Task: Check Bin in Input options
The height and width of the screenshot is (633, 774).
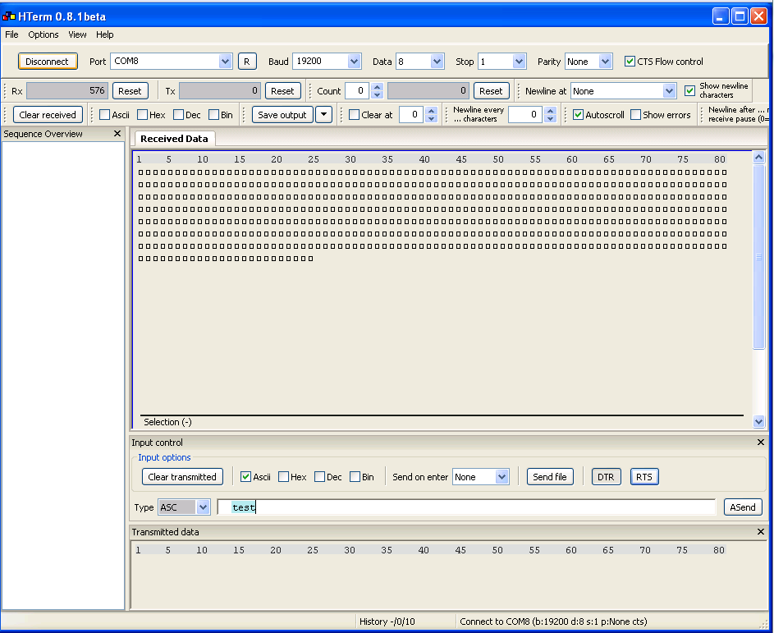Action: pyautogui.click(x=355, y=476)
